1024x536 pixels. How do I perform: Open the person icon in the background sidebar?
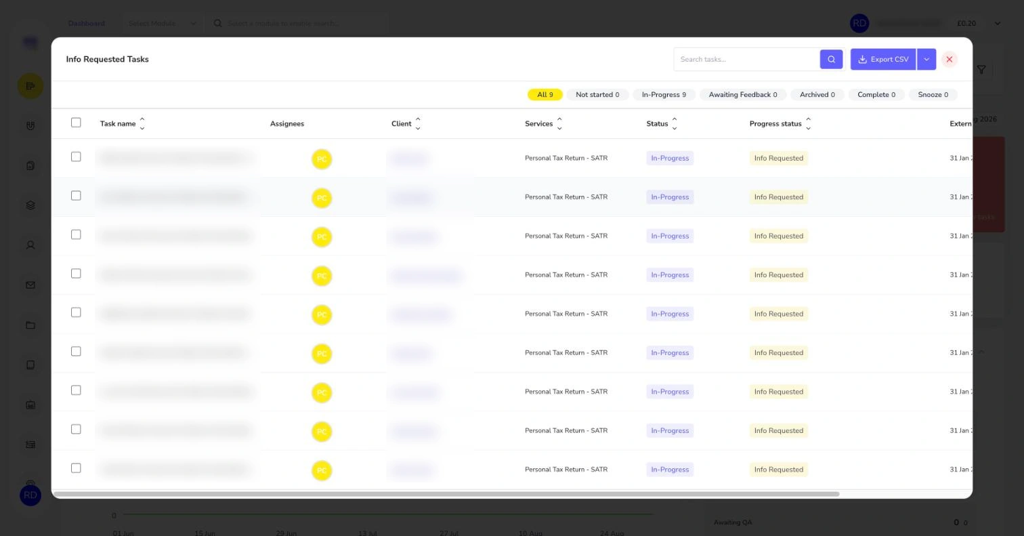pos(30,245)
